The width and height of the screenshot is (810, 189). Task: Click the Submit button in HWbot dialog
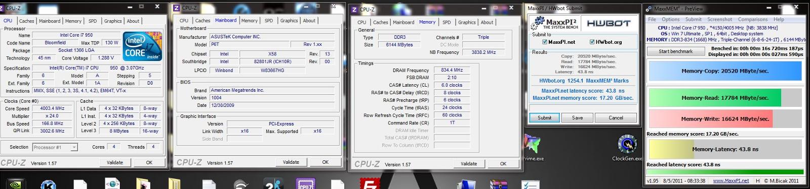[x=545, y=117]
